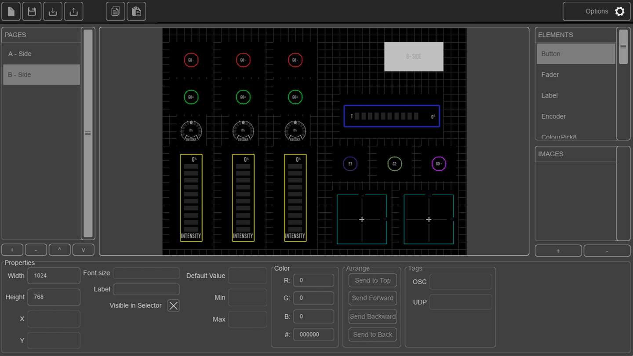Click the hex color field showing 000000
Screen dimensions: 633x356
314,334
